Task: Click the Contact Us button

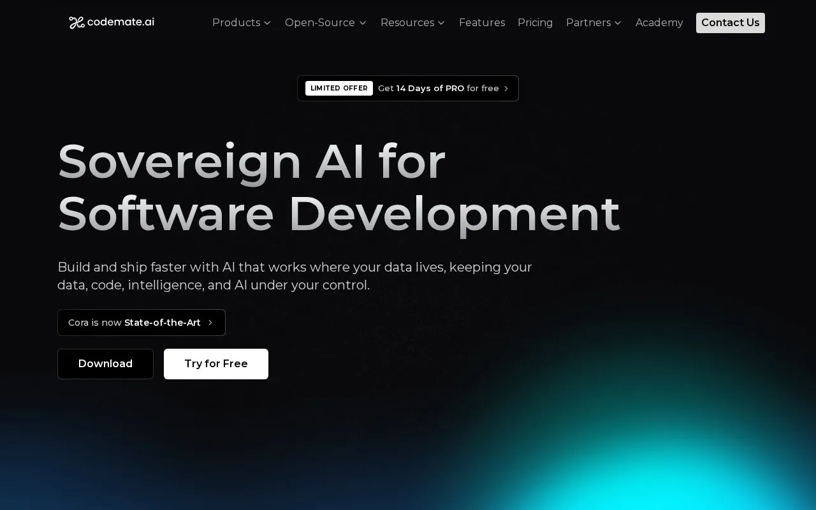Action: coord(731,23)
